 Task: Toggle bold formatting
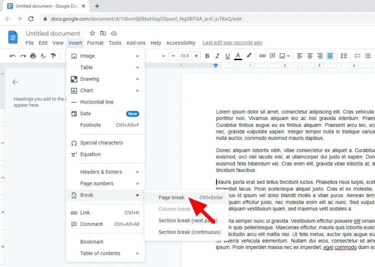point(207,56)
